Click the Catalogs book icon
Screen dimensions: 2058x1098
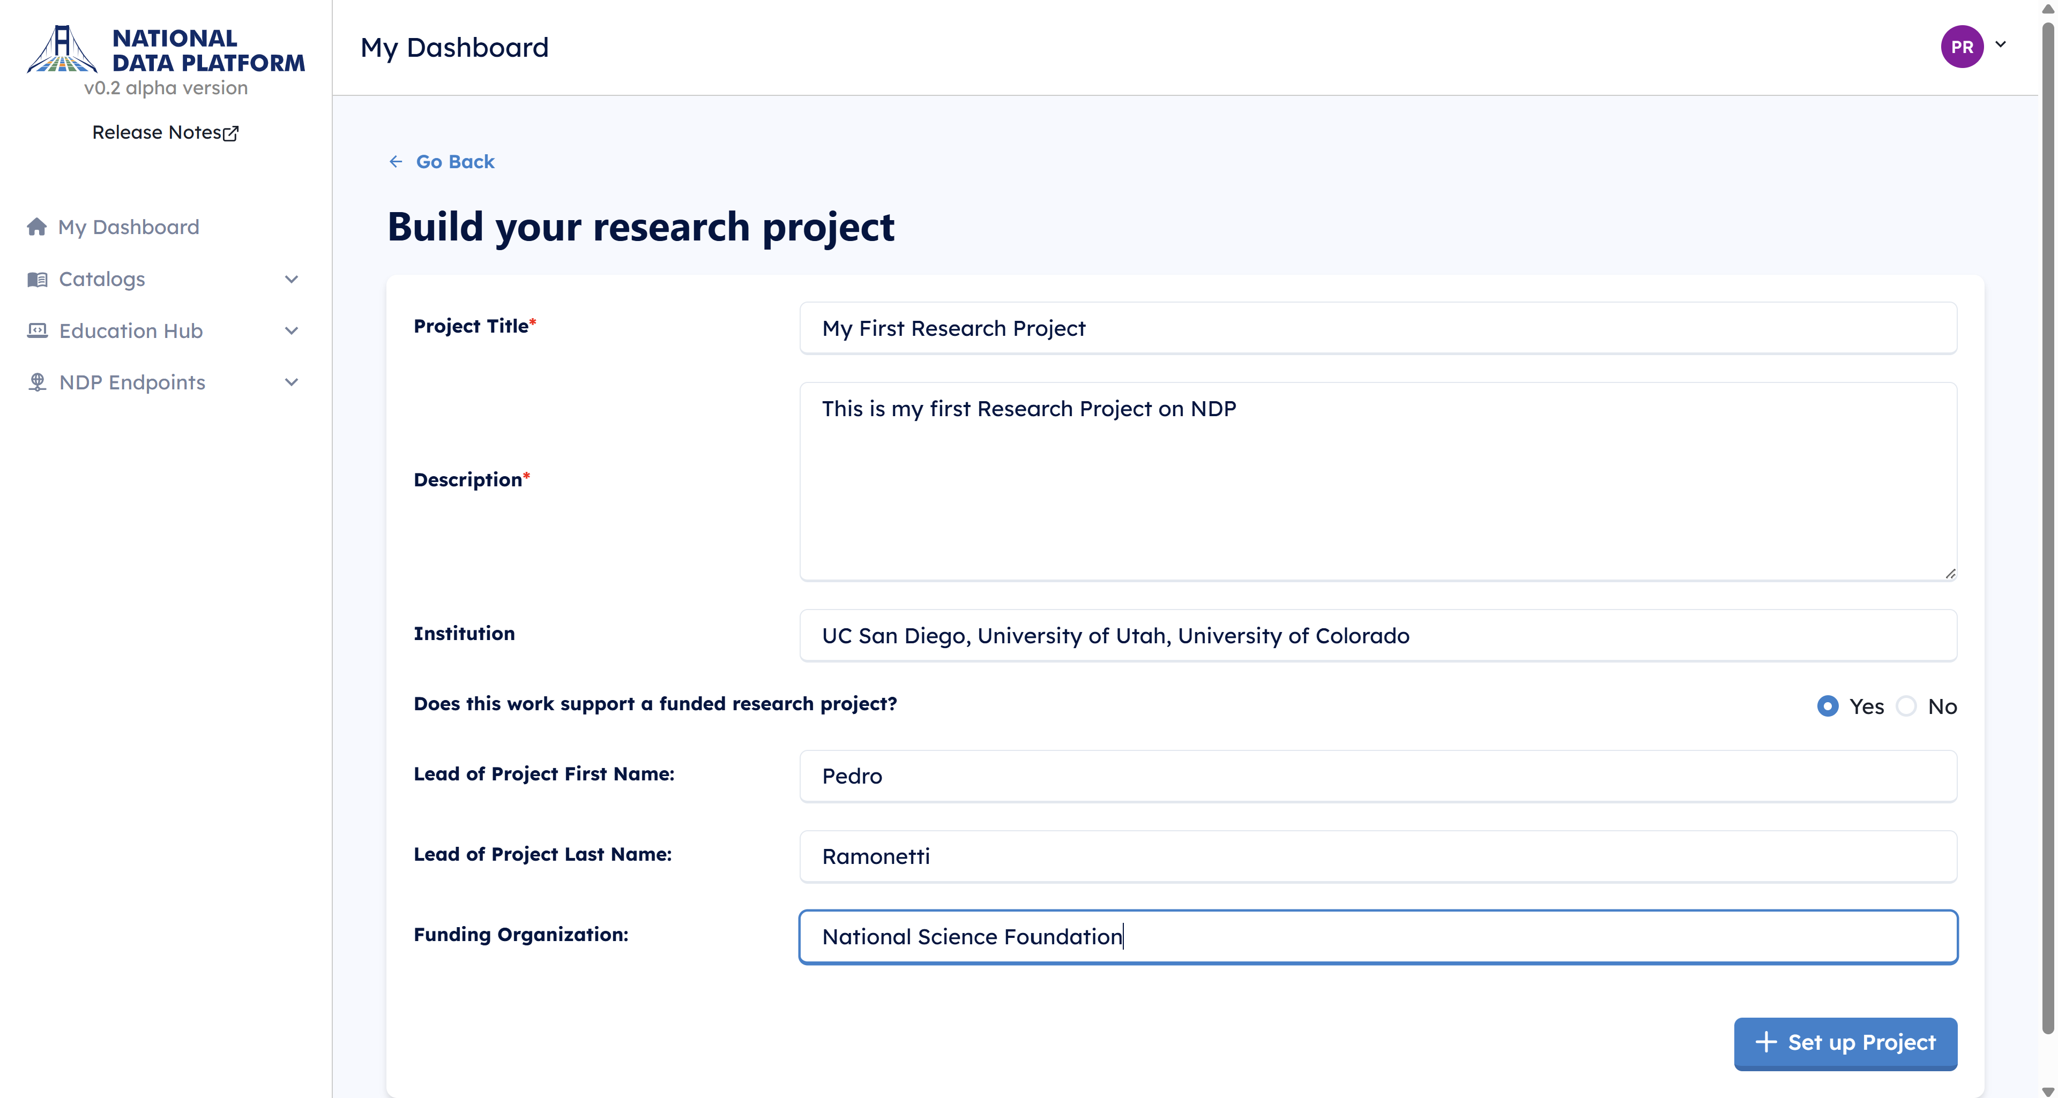(37, 279)
